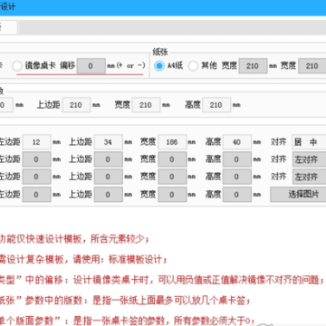The image size is (326, 326).
Task: Open the first 左对齐 alignment dropdown
Action: [x=309, y=159]
